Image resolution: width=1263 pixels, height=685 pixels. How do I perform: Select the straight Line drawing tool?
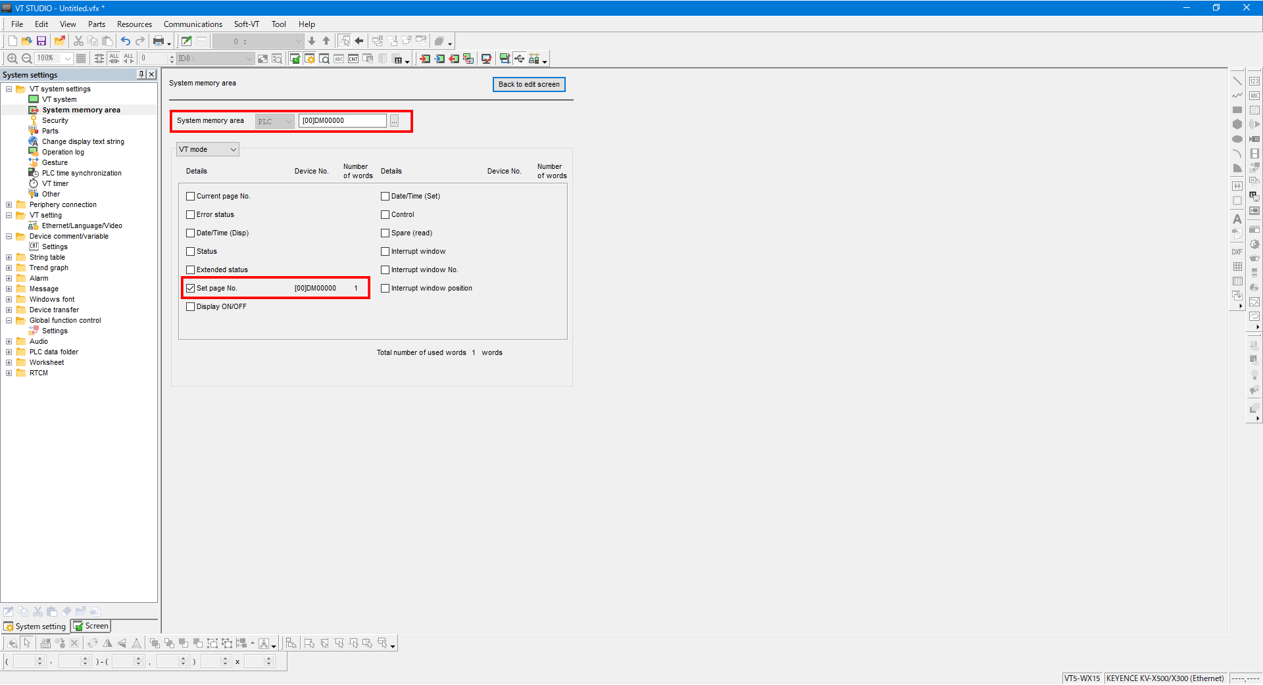[1237, 81]
